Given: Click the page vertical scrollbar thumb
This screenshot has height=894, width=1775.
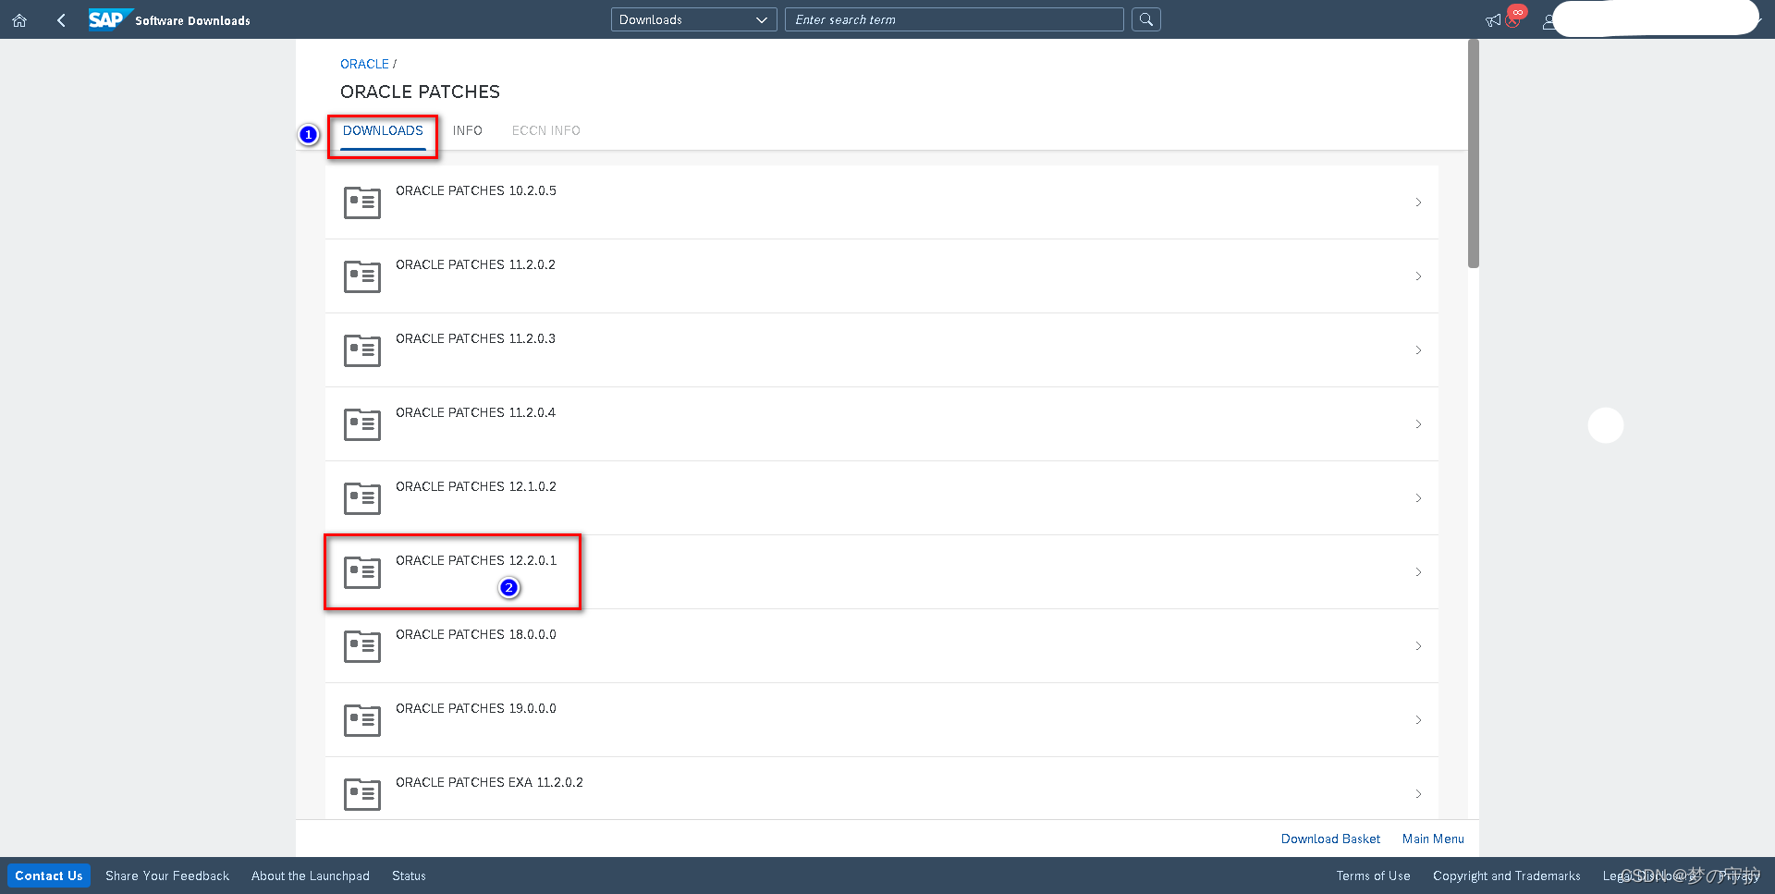Looking at the screenshot, I should click(x=1474, y=153).
